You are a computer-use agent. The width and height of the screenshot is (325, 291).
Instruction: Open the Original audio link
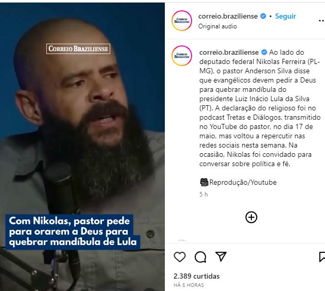(x=217, y=26)
